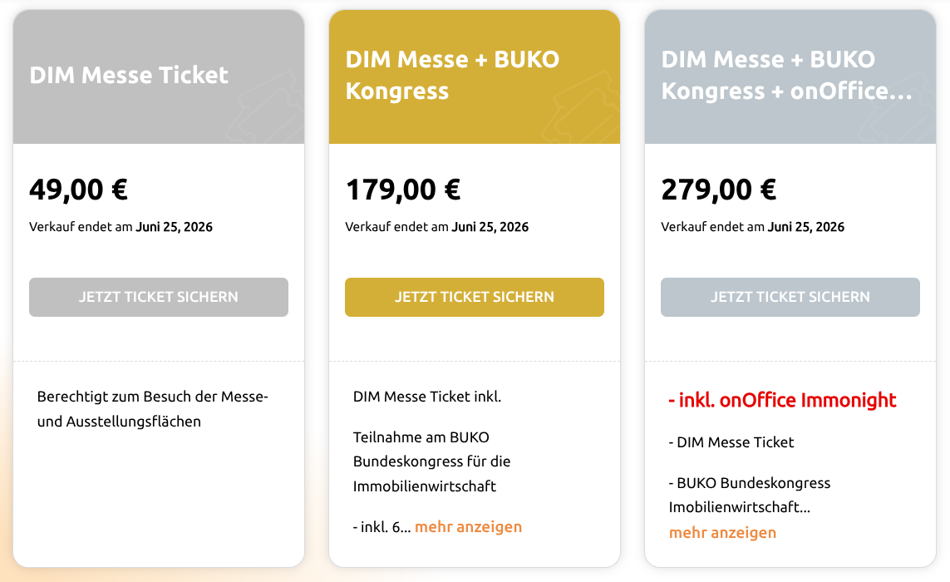Select the "DIM Messe Ticket" card title
Viewport: 950px width, 582px height.
tap(129, 75)
